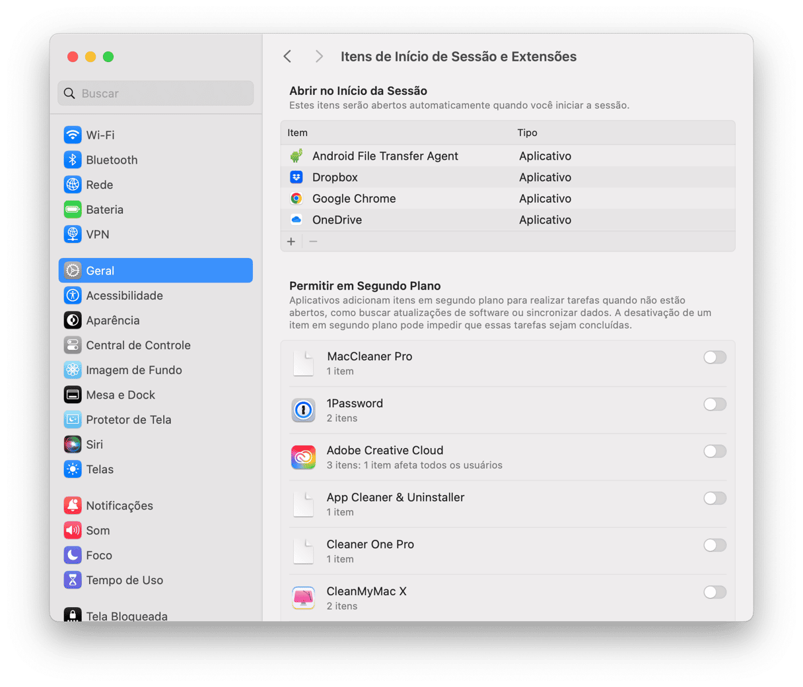Add a login item with plus button
Viewport: 803px width, 687px height.
pyautogui.click(x=291, y=242)
